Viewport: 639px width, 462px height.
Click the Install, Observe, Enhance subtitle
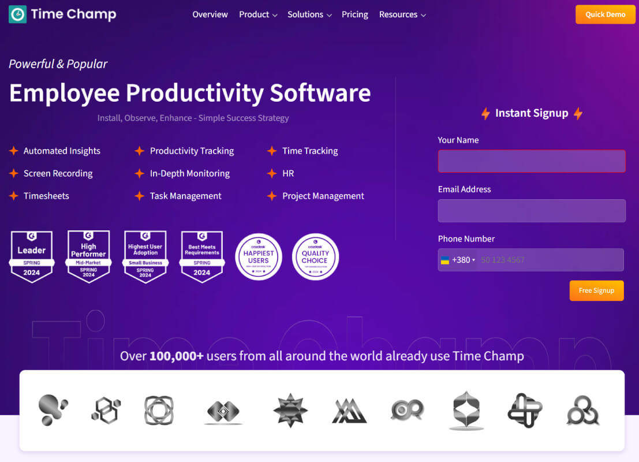pos(193,118)
